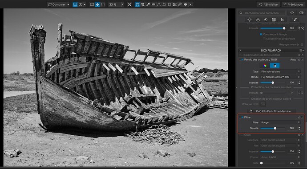Screen dimensions: 307x169
Task: Toggle the grid overlay icon
Action: pyautogui.click(x=175, y=4)
